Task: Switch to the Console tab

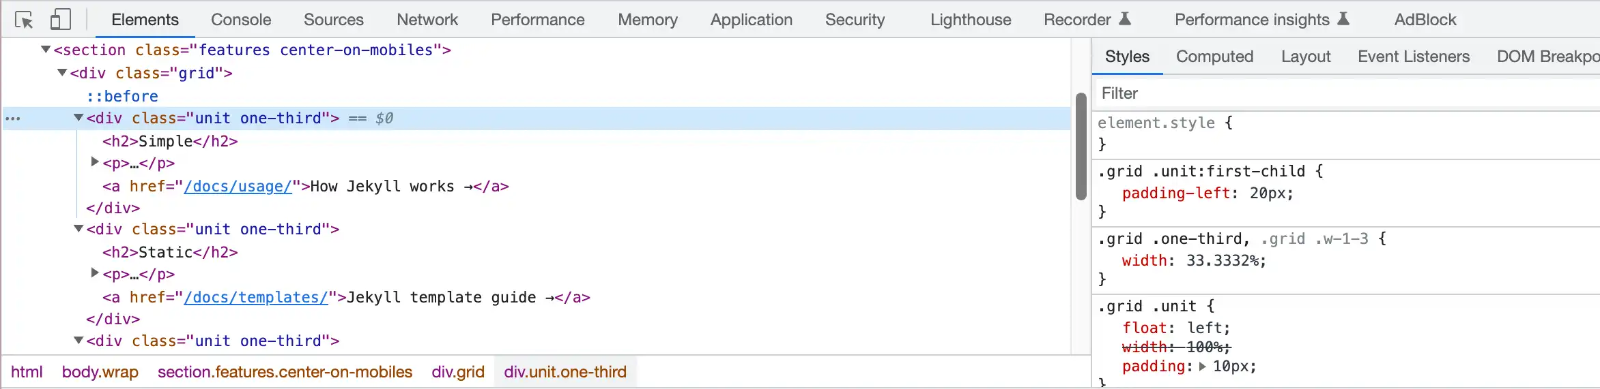Action: [241, 20]
